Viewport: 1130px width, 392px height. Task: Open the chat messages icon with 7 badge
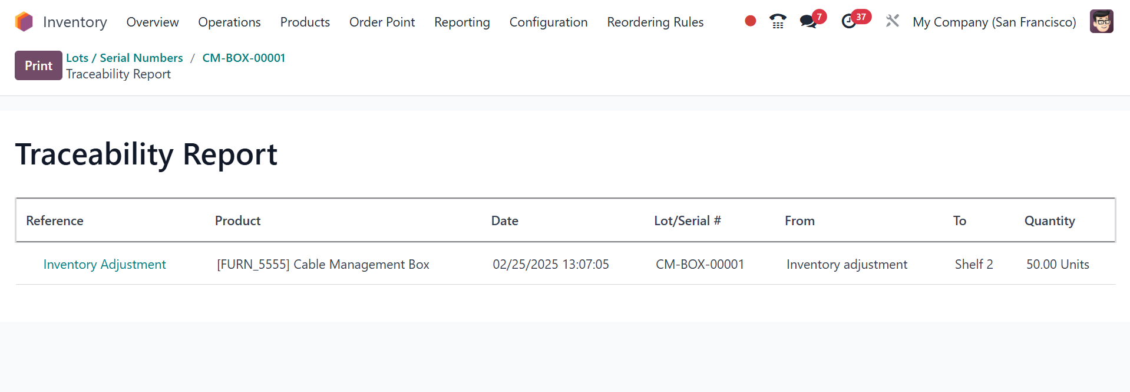click(808, 22)
